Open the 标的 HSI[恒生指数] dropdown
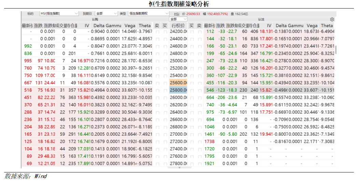 [x=59, y=14]
